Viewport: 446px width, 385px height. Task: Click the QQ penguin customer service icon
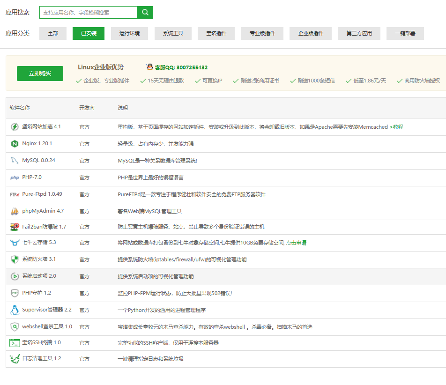(x=149, y=67)
